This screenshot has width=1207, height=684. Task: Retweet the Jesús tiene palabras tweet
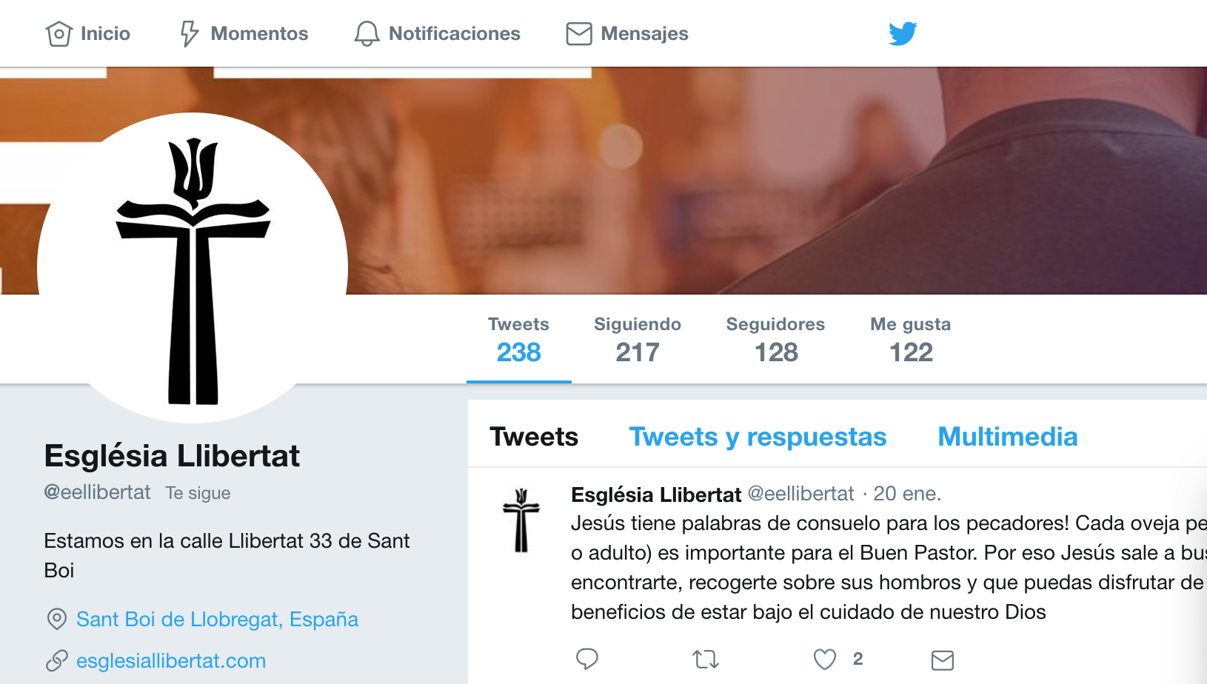point(706,659)
